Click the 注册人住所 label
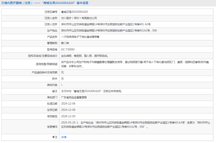 (51, 24)
